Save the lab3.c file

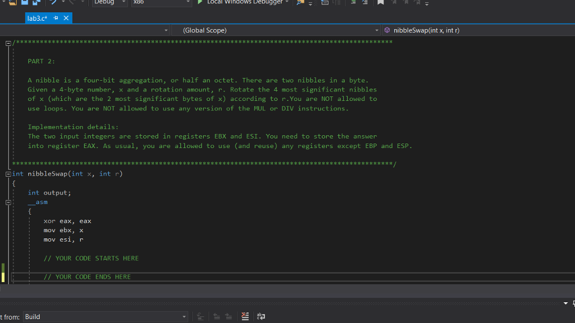(x=24, y=3)
